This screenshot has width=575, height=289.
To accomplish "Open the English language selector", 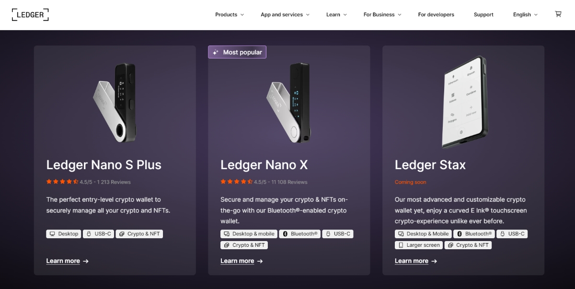I will tap(525, 14).
